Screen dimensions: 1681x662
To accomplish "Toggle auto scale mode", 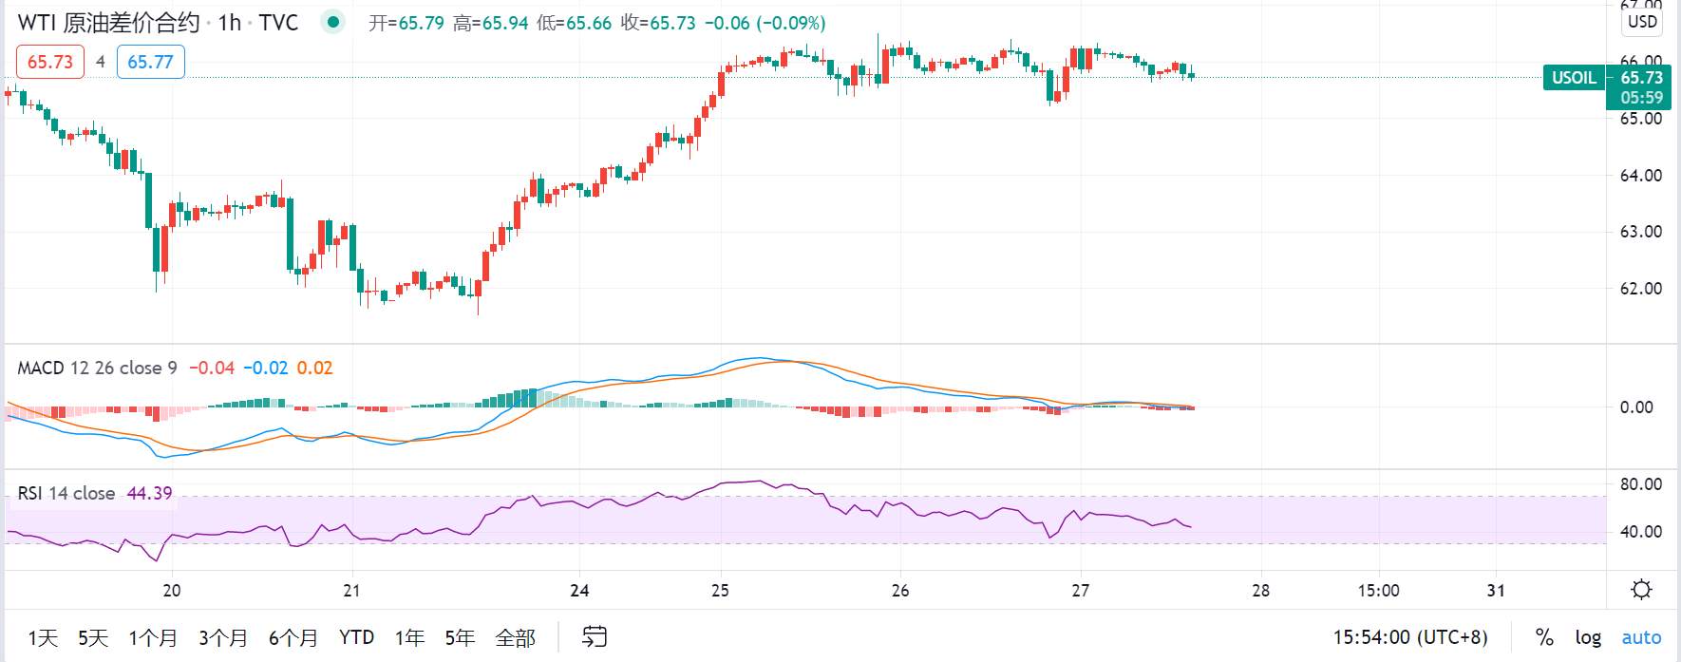I will click(x=1641, y=637).
